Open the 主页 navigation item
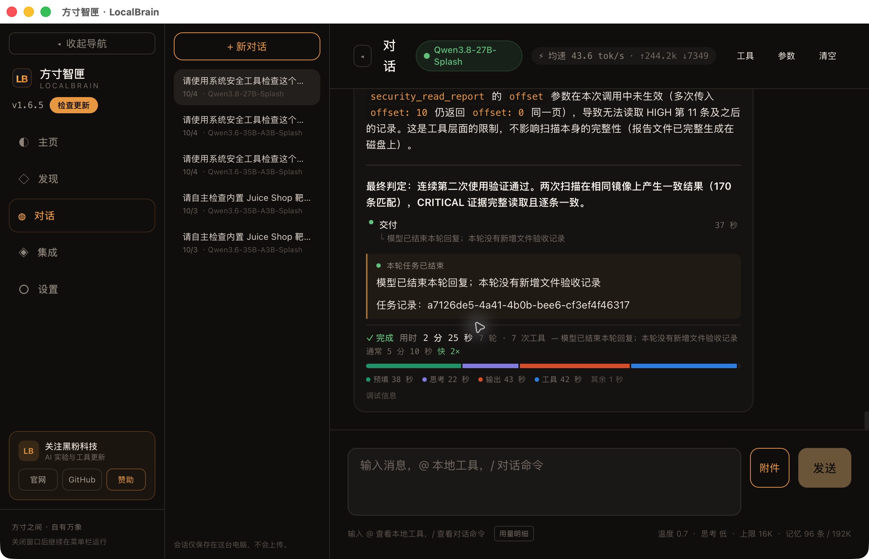Screen dimensions: 869x559 coord(82,142)
